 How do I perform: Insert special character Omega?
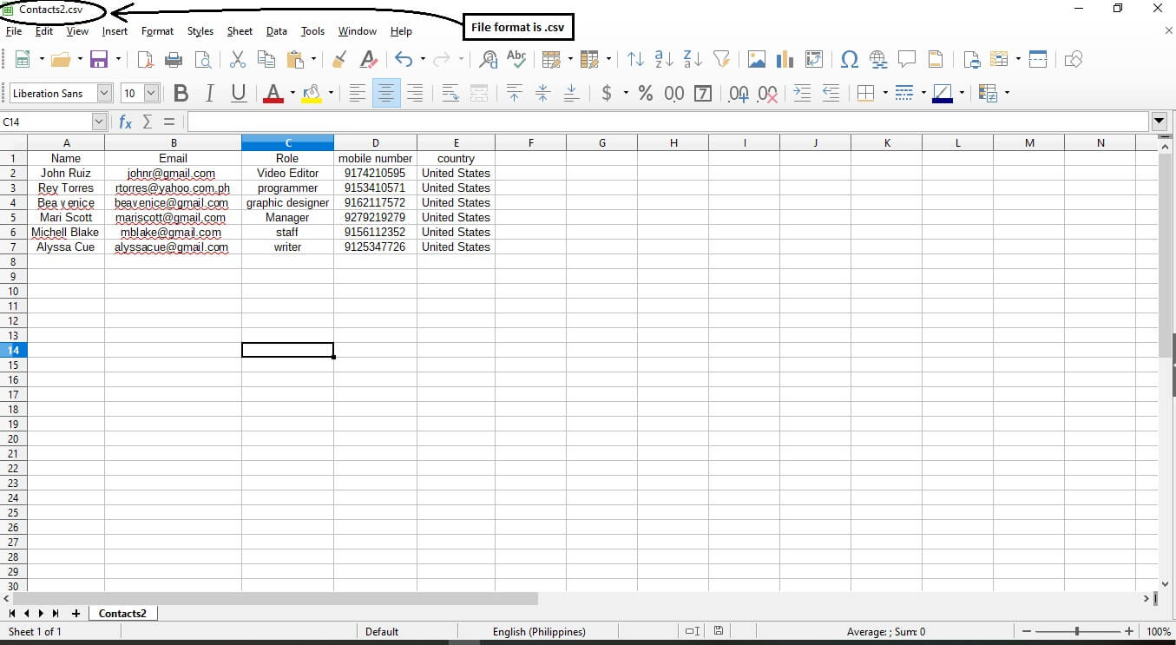click(x=850, y=59)
